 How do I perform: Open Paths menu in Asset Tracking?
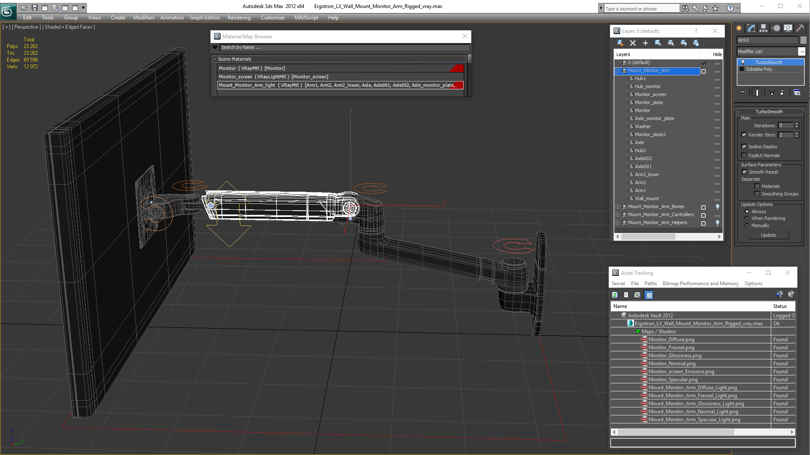(x=650, y=284)
